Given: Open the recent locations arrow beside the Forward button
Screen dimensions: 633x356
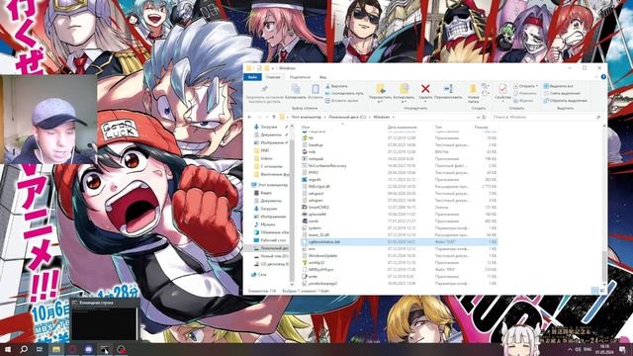Looking at the screenshot, I should pyautogui.click(x=266, y=117).
